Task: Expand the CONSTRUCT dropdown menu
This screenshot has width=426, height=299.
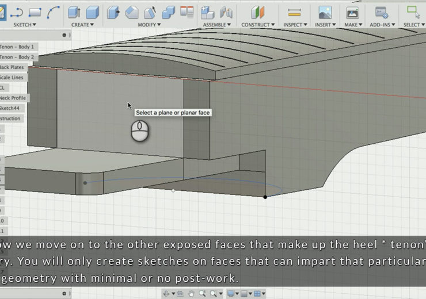Action: pyautogui.click(x=257, y=25)
